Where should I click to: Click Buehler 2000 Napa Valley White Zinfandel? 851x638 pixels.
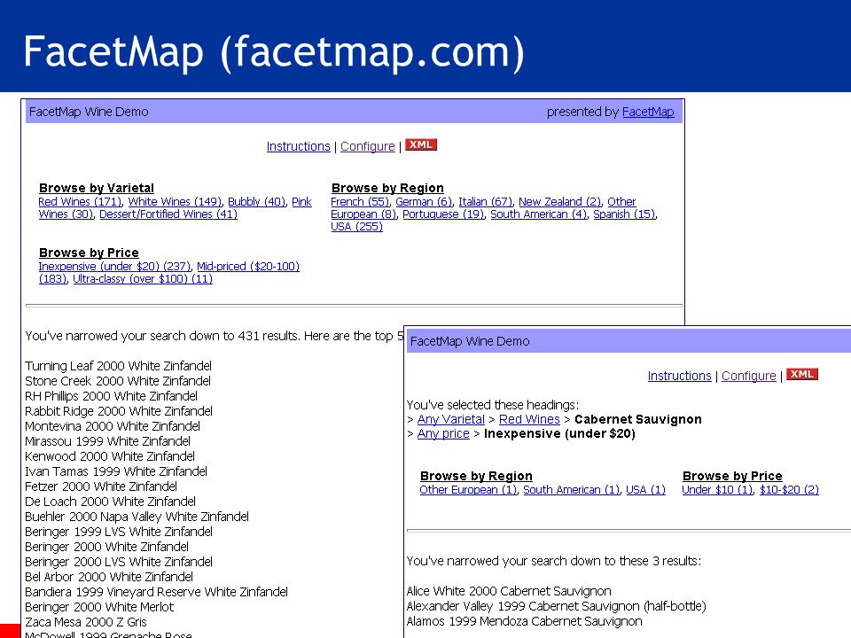[137, 517]
